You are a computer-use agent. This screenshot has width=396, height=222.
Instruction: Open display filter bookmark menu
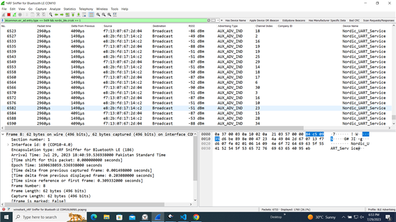point(2,20)
